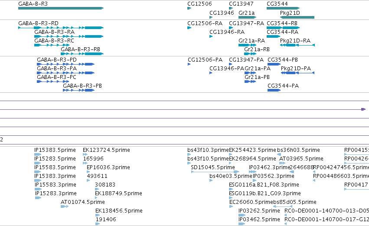Click the Gr21a-PA protein label

258,69
